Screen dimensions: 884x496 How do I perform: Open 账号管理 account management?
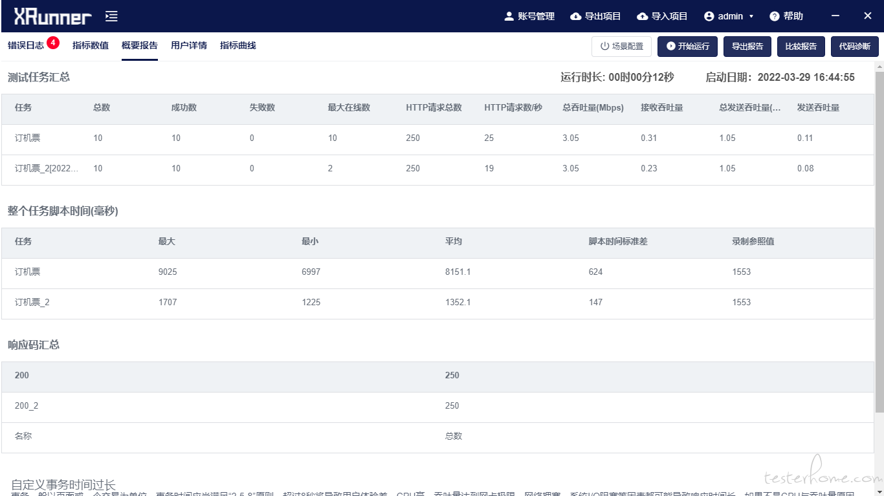point(529,16)
